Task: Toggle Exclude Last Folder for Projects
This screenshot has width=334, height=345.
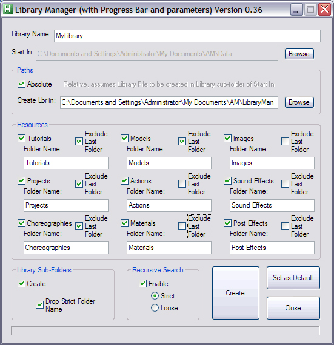Action: click(79, 184)
